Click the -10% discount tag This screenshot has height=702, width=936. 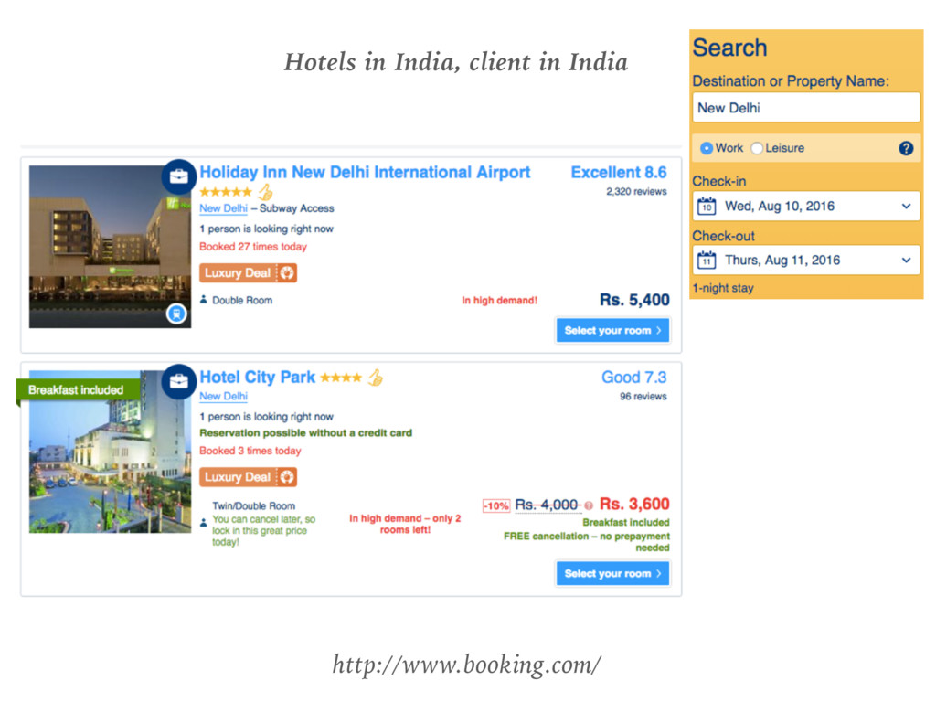(x=496, y=505)
